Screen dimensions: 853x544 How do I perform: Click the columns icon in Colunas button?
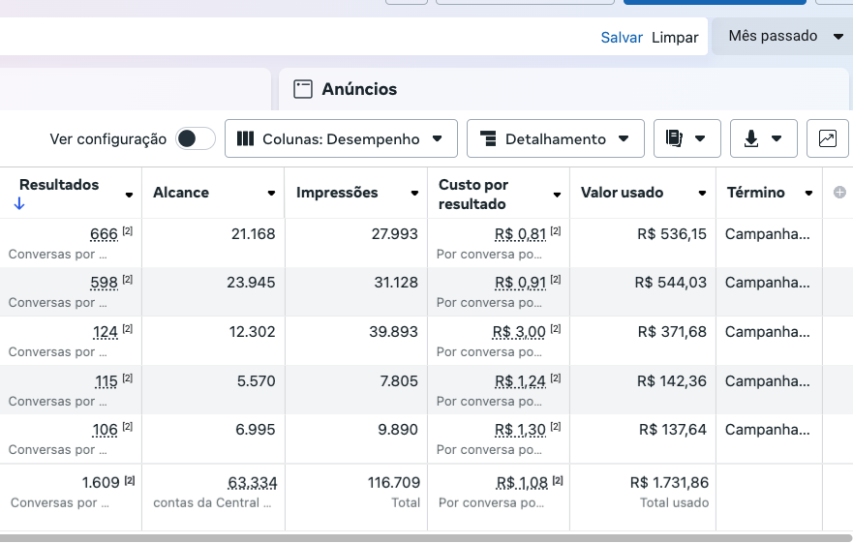pyautogui.click(x=246, y=138)
